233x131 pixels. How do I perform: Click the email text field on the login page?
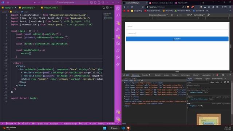(177, 27)
